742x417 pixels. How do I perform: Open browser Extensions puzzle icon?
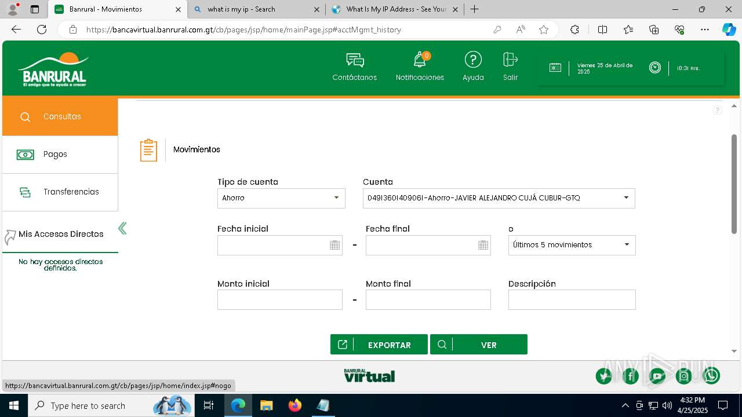point(574,30)
